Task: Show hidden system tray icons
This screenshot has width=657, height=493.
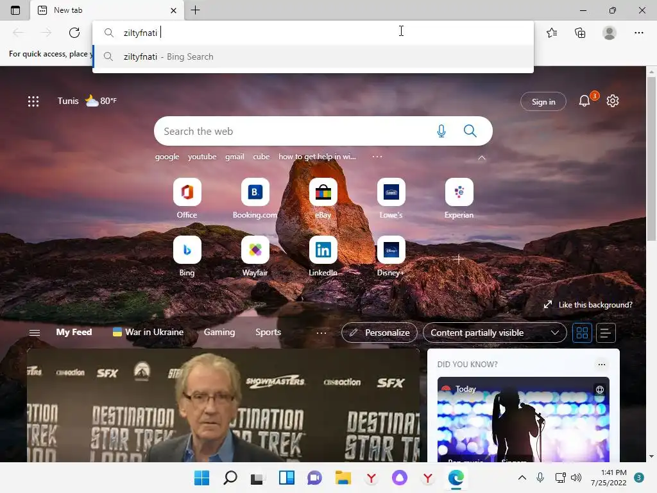Action: [x=522, y=478]
